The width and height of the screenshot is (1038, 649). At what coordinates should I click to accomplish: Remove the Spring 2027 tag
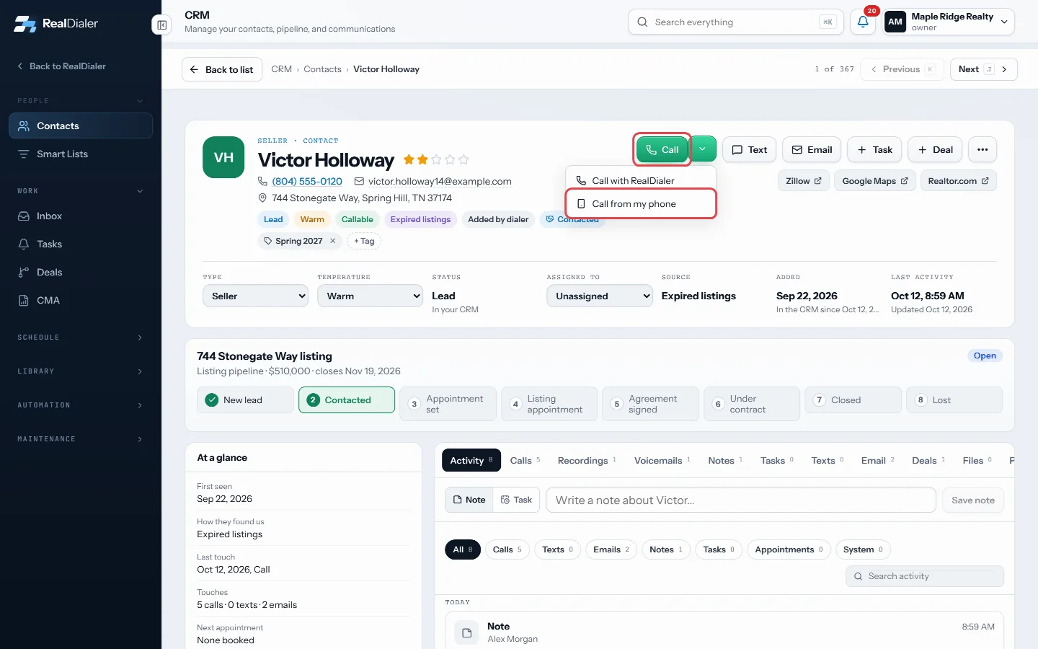pos(333,241)
